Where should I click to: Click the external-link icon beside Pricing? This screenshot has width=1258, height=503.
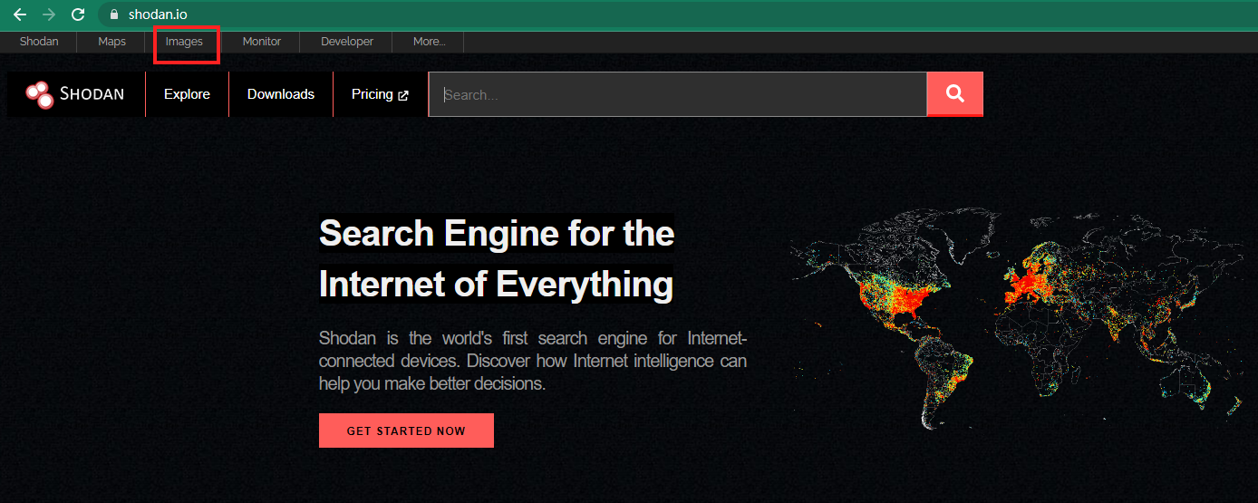pos(403,95)
